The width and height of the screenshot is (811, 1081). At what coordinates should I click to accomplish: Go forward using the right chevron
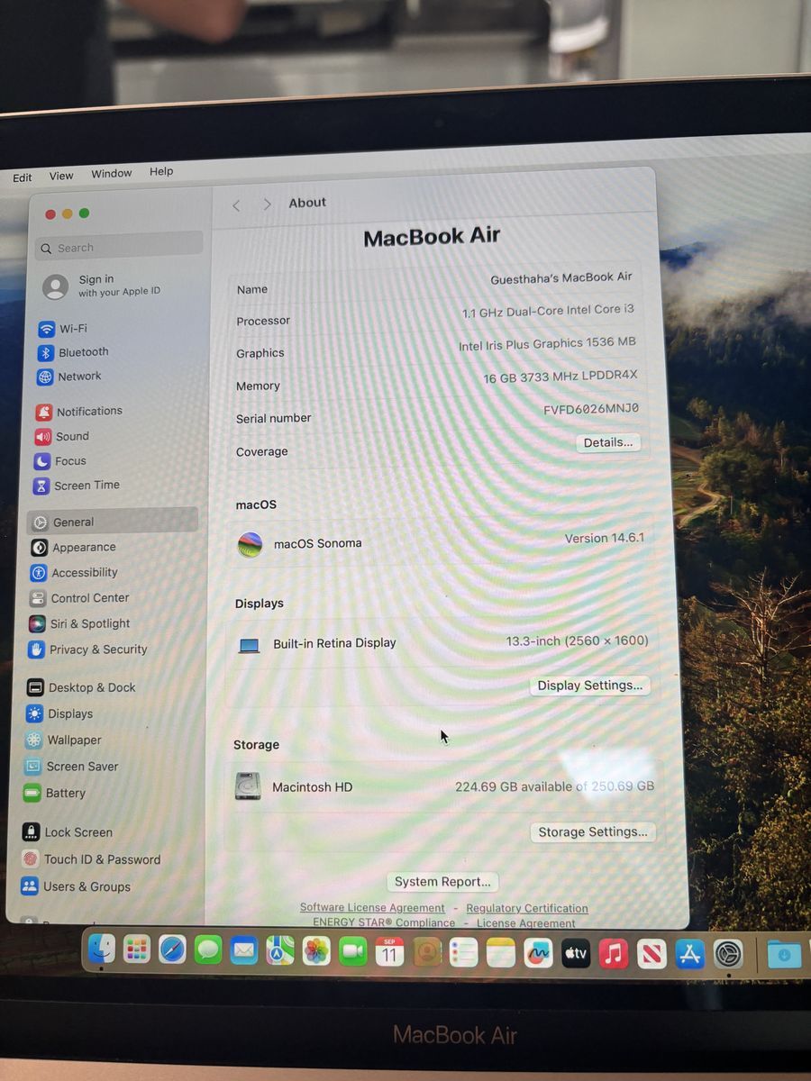(x=267, y=204)
